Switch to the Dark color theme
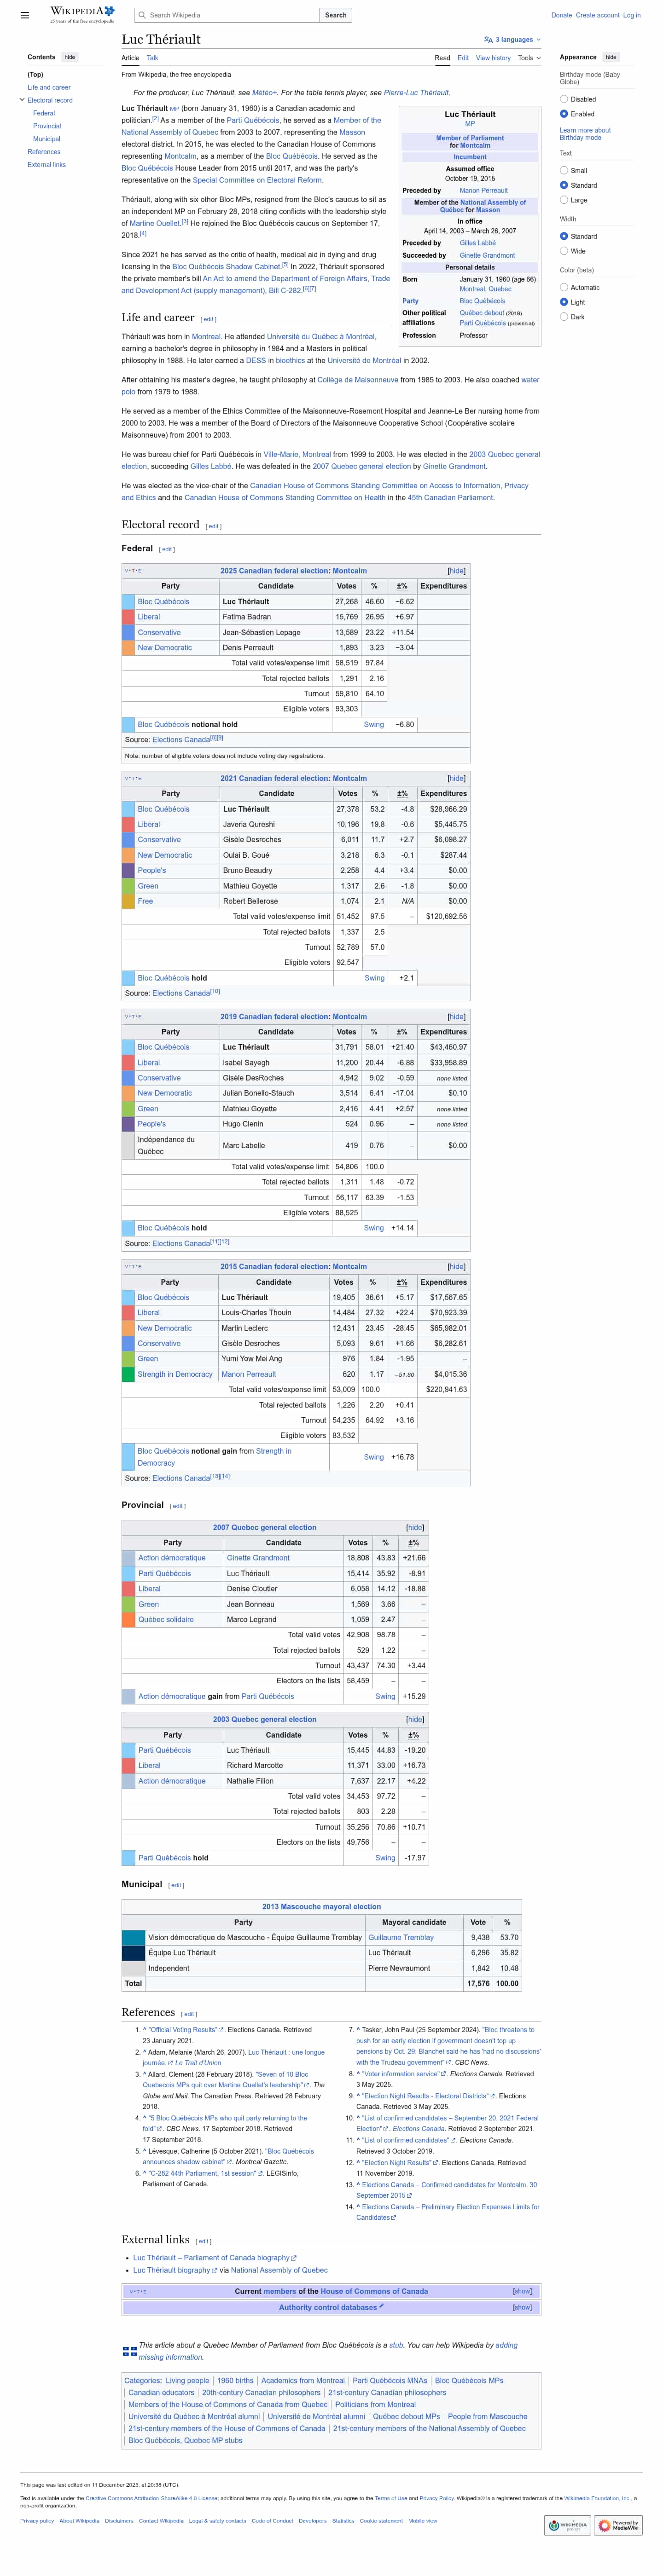Image resolution: width=663 pixels, height=2576 pixels. tap(564, 317)
